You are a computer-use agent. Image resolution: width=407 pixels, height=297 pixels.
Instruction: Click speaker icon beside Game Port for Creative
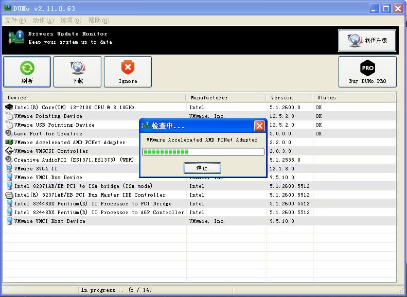(x=9, y=133)
